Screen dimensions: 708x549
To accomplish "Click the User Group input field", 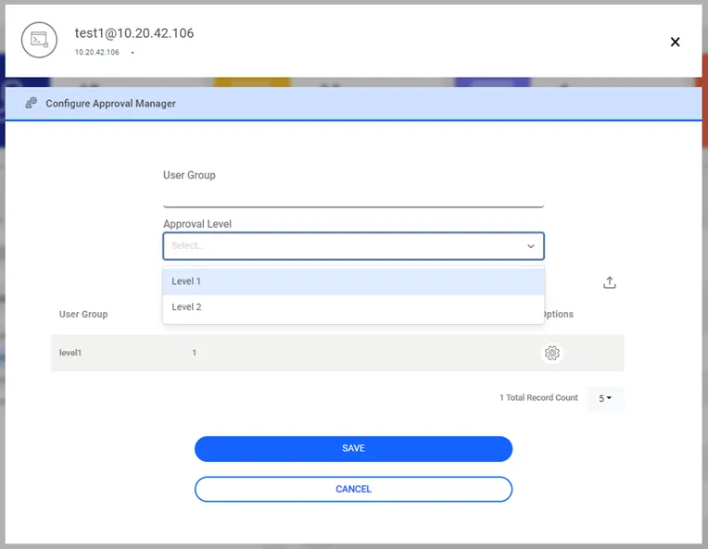I will (x=354, y=195).
